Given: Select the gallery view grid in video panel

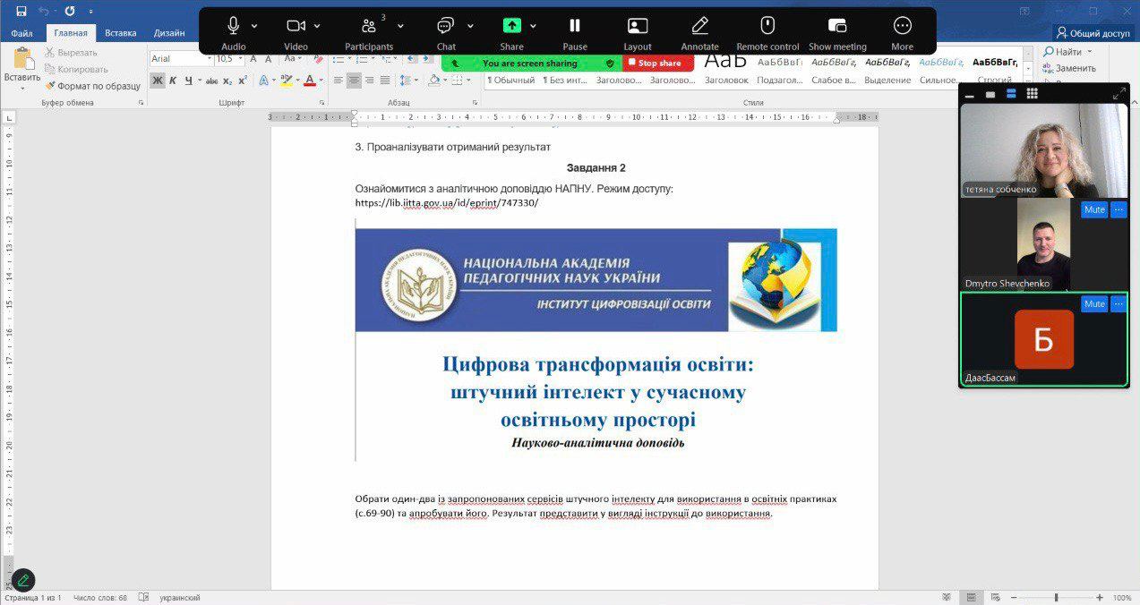Looking at the screenshot, I should 1032,93.
